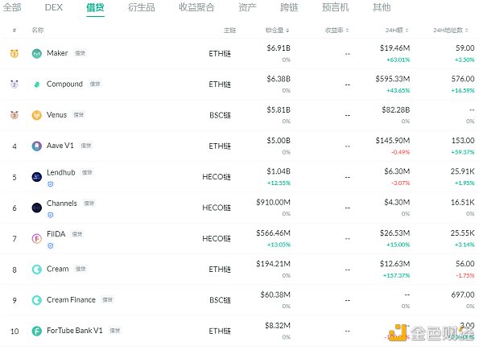Open the 衍生品 tab
The width and height of the screenshot is (483, 350).
tap(140, 8)
